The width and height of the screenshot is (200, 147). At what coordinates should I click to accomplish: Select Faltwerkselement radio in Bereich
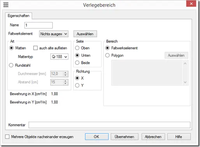pyautogui.click(x=107, y=48)
